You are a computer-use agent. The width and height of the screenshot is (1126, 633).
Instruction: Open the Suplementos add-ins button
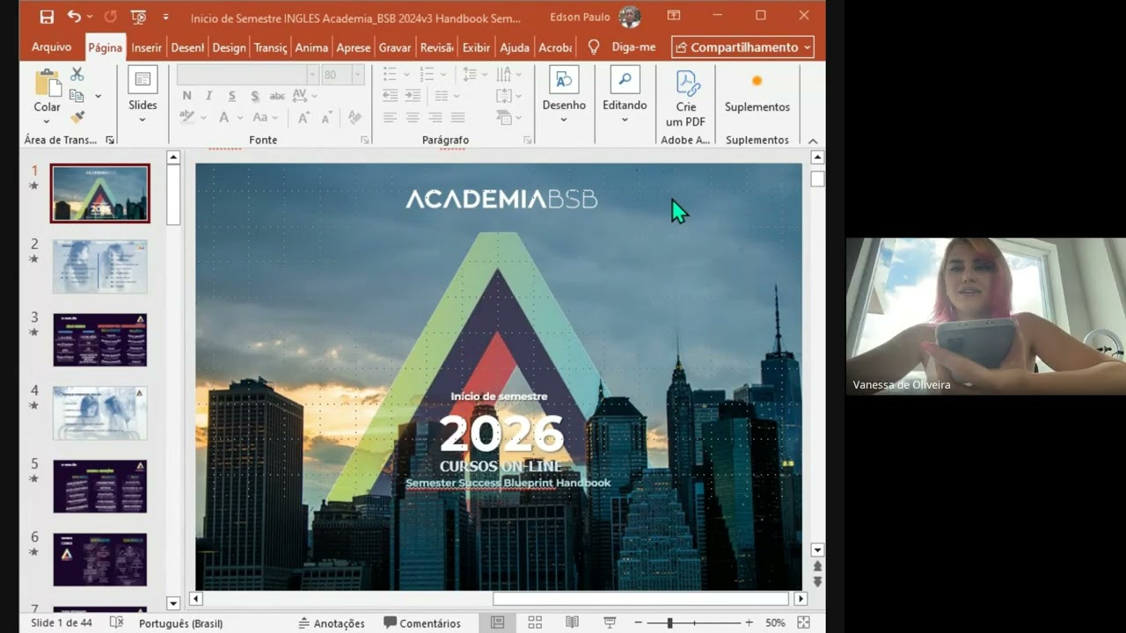pos(757,92)
